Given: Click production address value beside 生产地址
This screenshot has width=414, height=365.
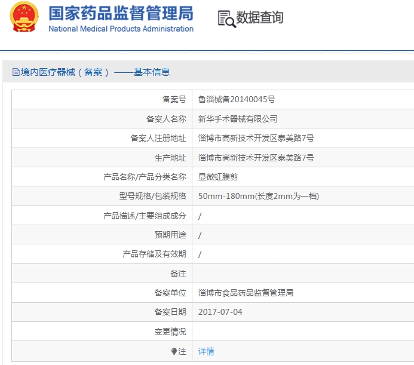Looking at the screenshot, I should pyautogui.click(x=256, y=158).
